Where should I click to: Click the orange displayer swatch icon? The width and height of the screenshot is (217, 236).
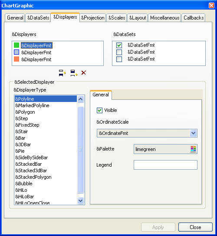(x=16, y=59)
